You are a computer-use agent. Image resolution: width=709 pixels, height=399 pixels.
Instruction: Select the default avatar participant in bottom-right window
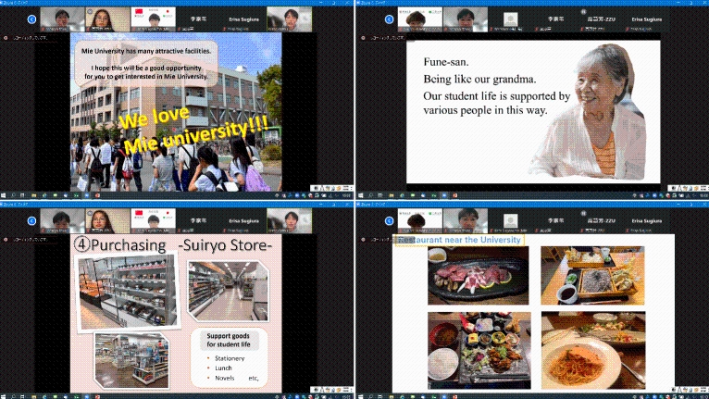(511, 220)
